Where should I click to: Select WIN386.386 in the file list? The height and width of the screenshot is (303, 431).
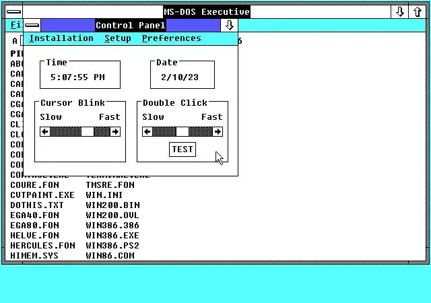click(x=112, y=226)
